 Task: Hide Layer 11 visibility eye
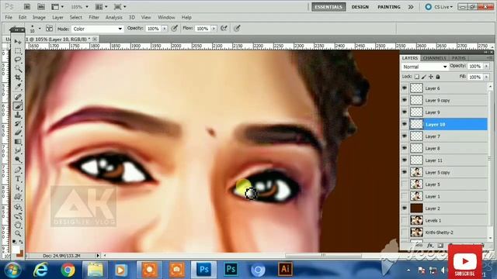(x=405, y=160)
